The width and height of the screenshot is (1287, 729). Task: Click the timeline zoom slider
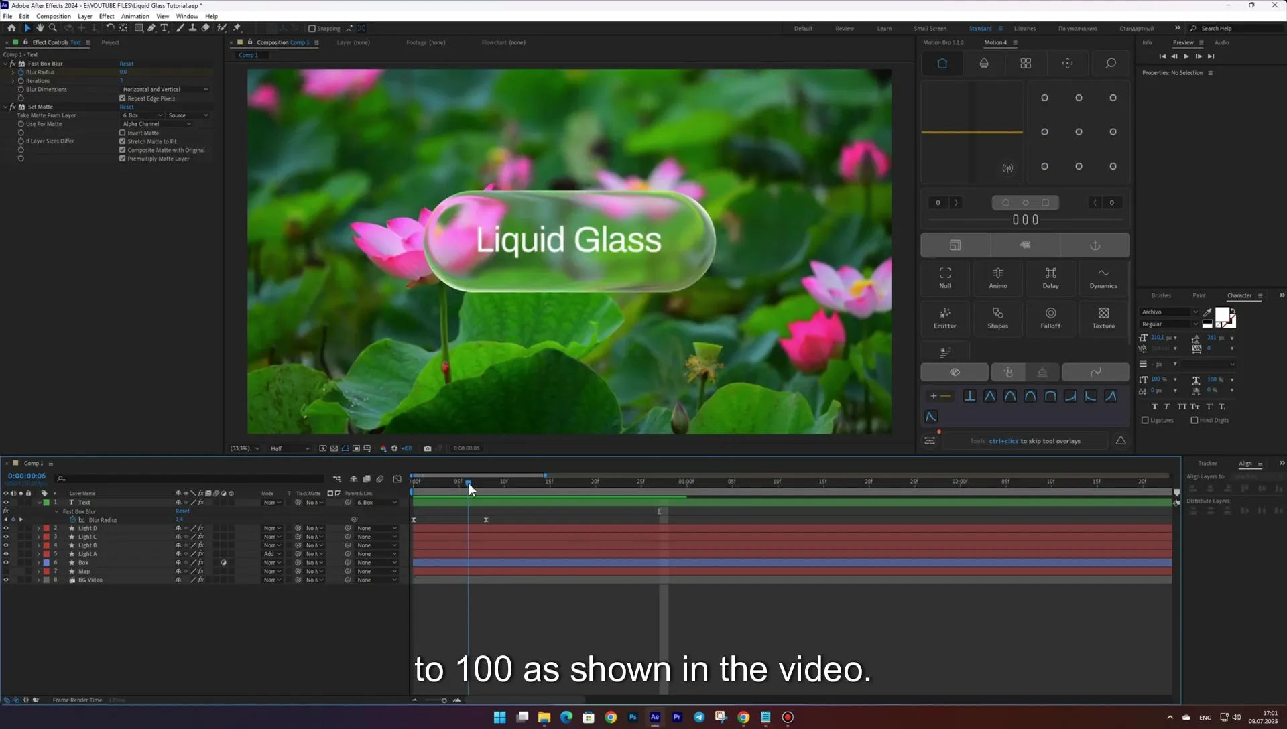point(444,700)
